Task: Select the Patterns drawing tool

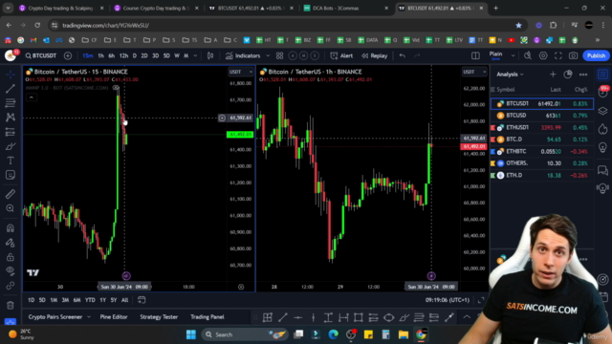Action: tap(11, 118)
